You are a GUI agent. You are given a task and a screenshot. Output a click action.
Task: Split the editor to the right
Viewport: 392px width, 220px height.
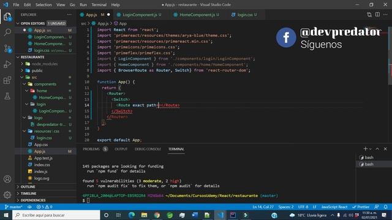[x=377, y=15]
